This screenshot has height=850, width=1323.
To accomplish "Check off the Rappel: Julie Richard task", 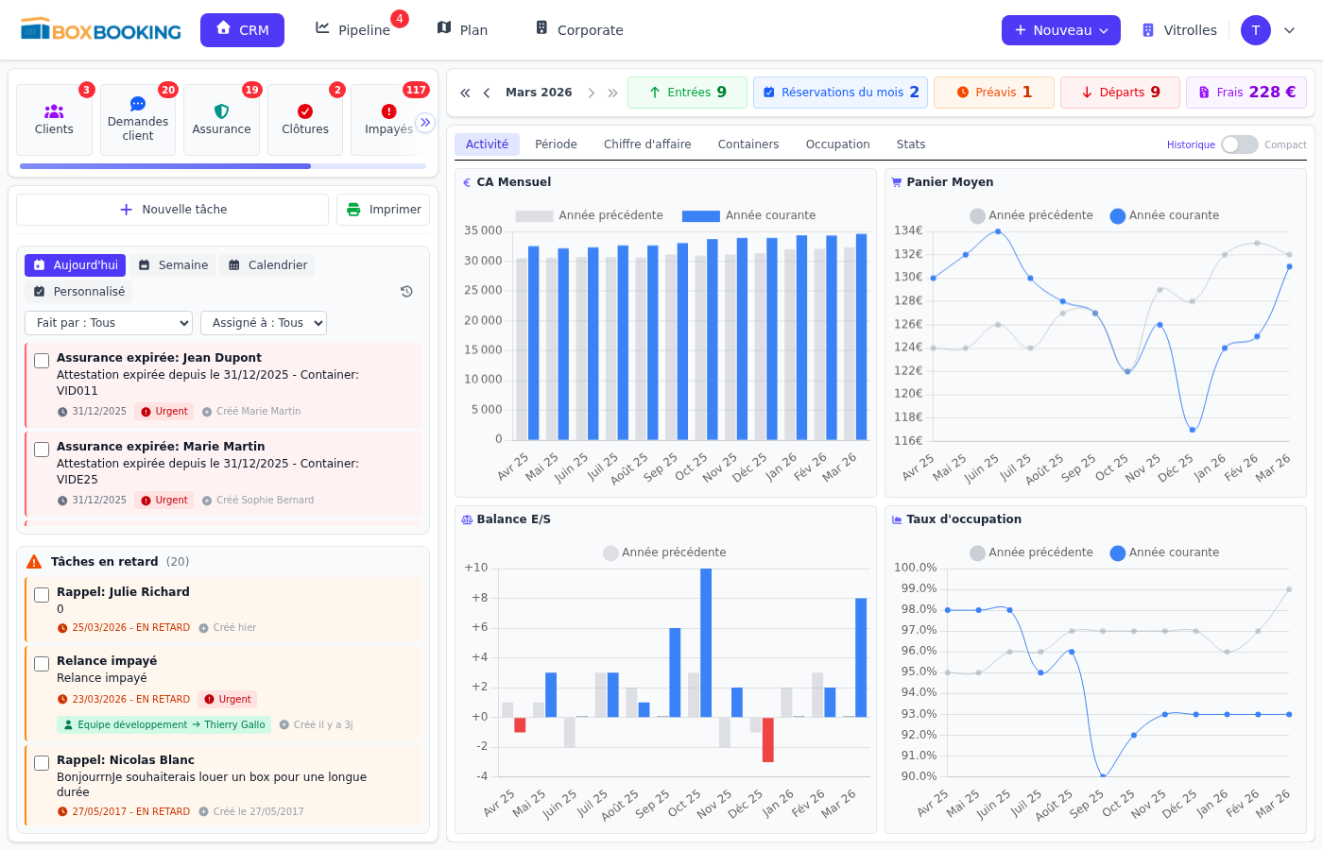I will (41, 594).
